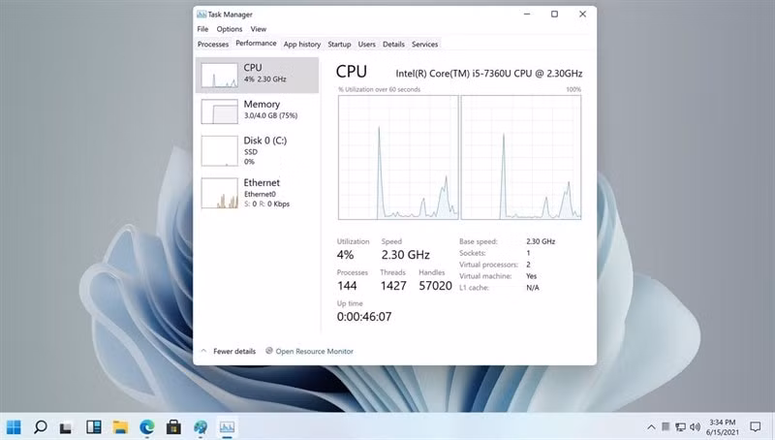Open the View menu
Viewport: 775px width, 440px height.
point(258,29)
